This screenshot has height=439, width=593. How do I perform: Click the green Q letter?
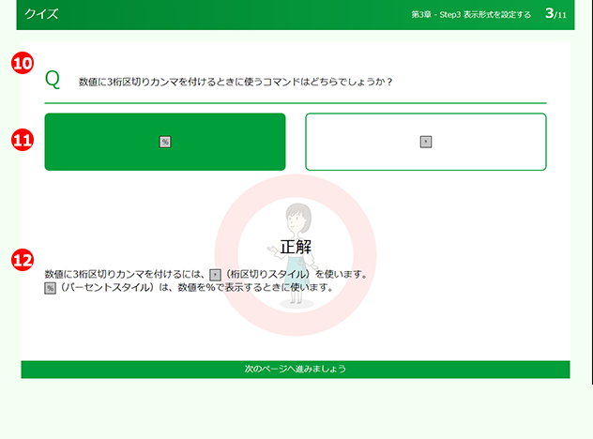pyautogui.click(x=53, y=80)
